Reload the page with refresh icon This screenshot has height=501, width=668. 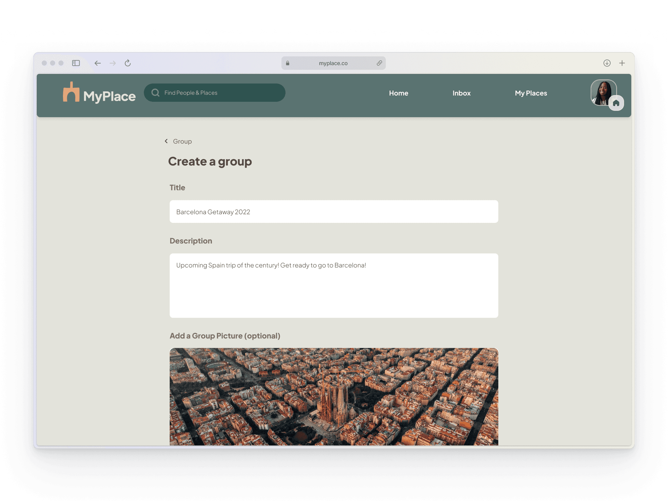(x=128, y=63)
